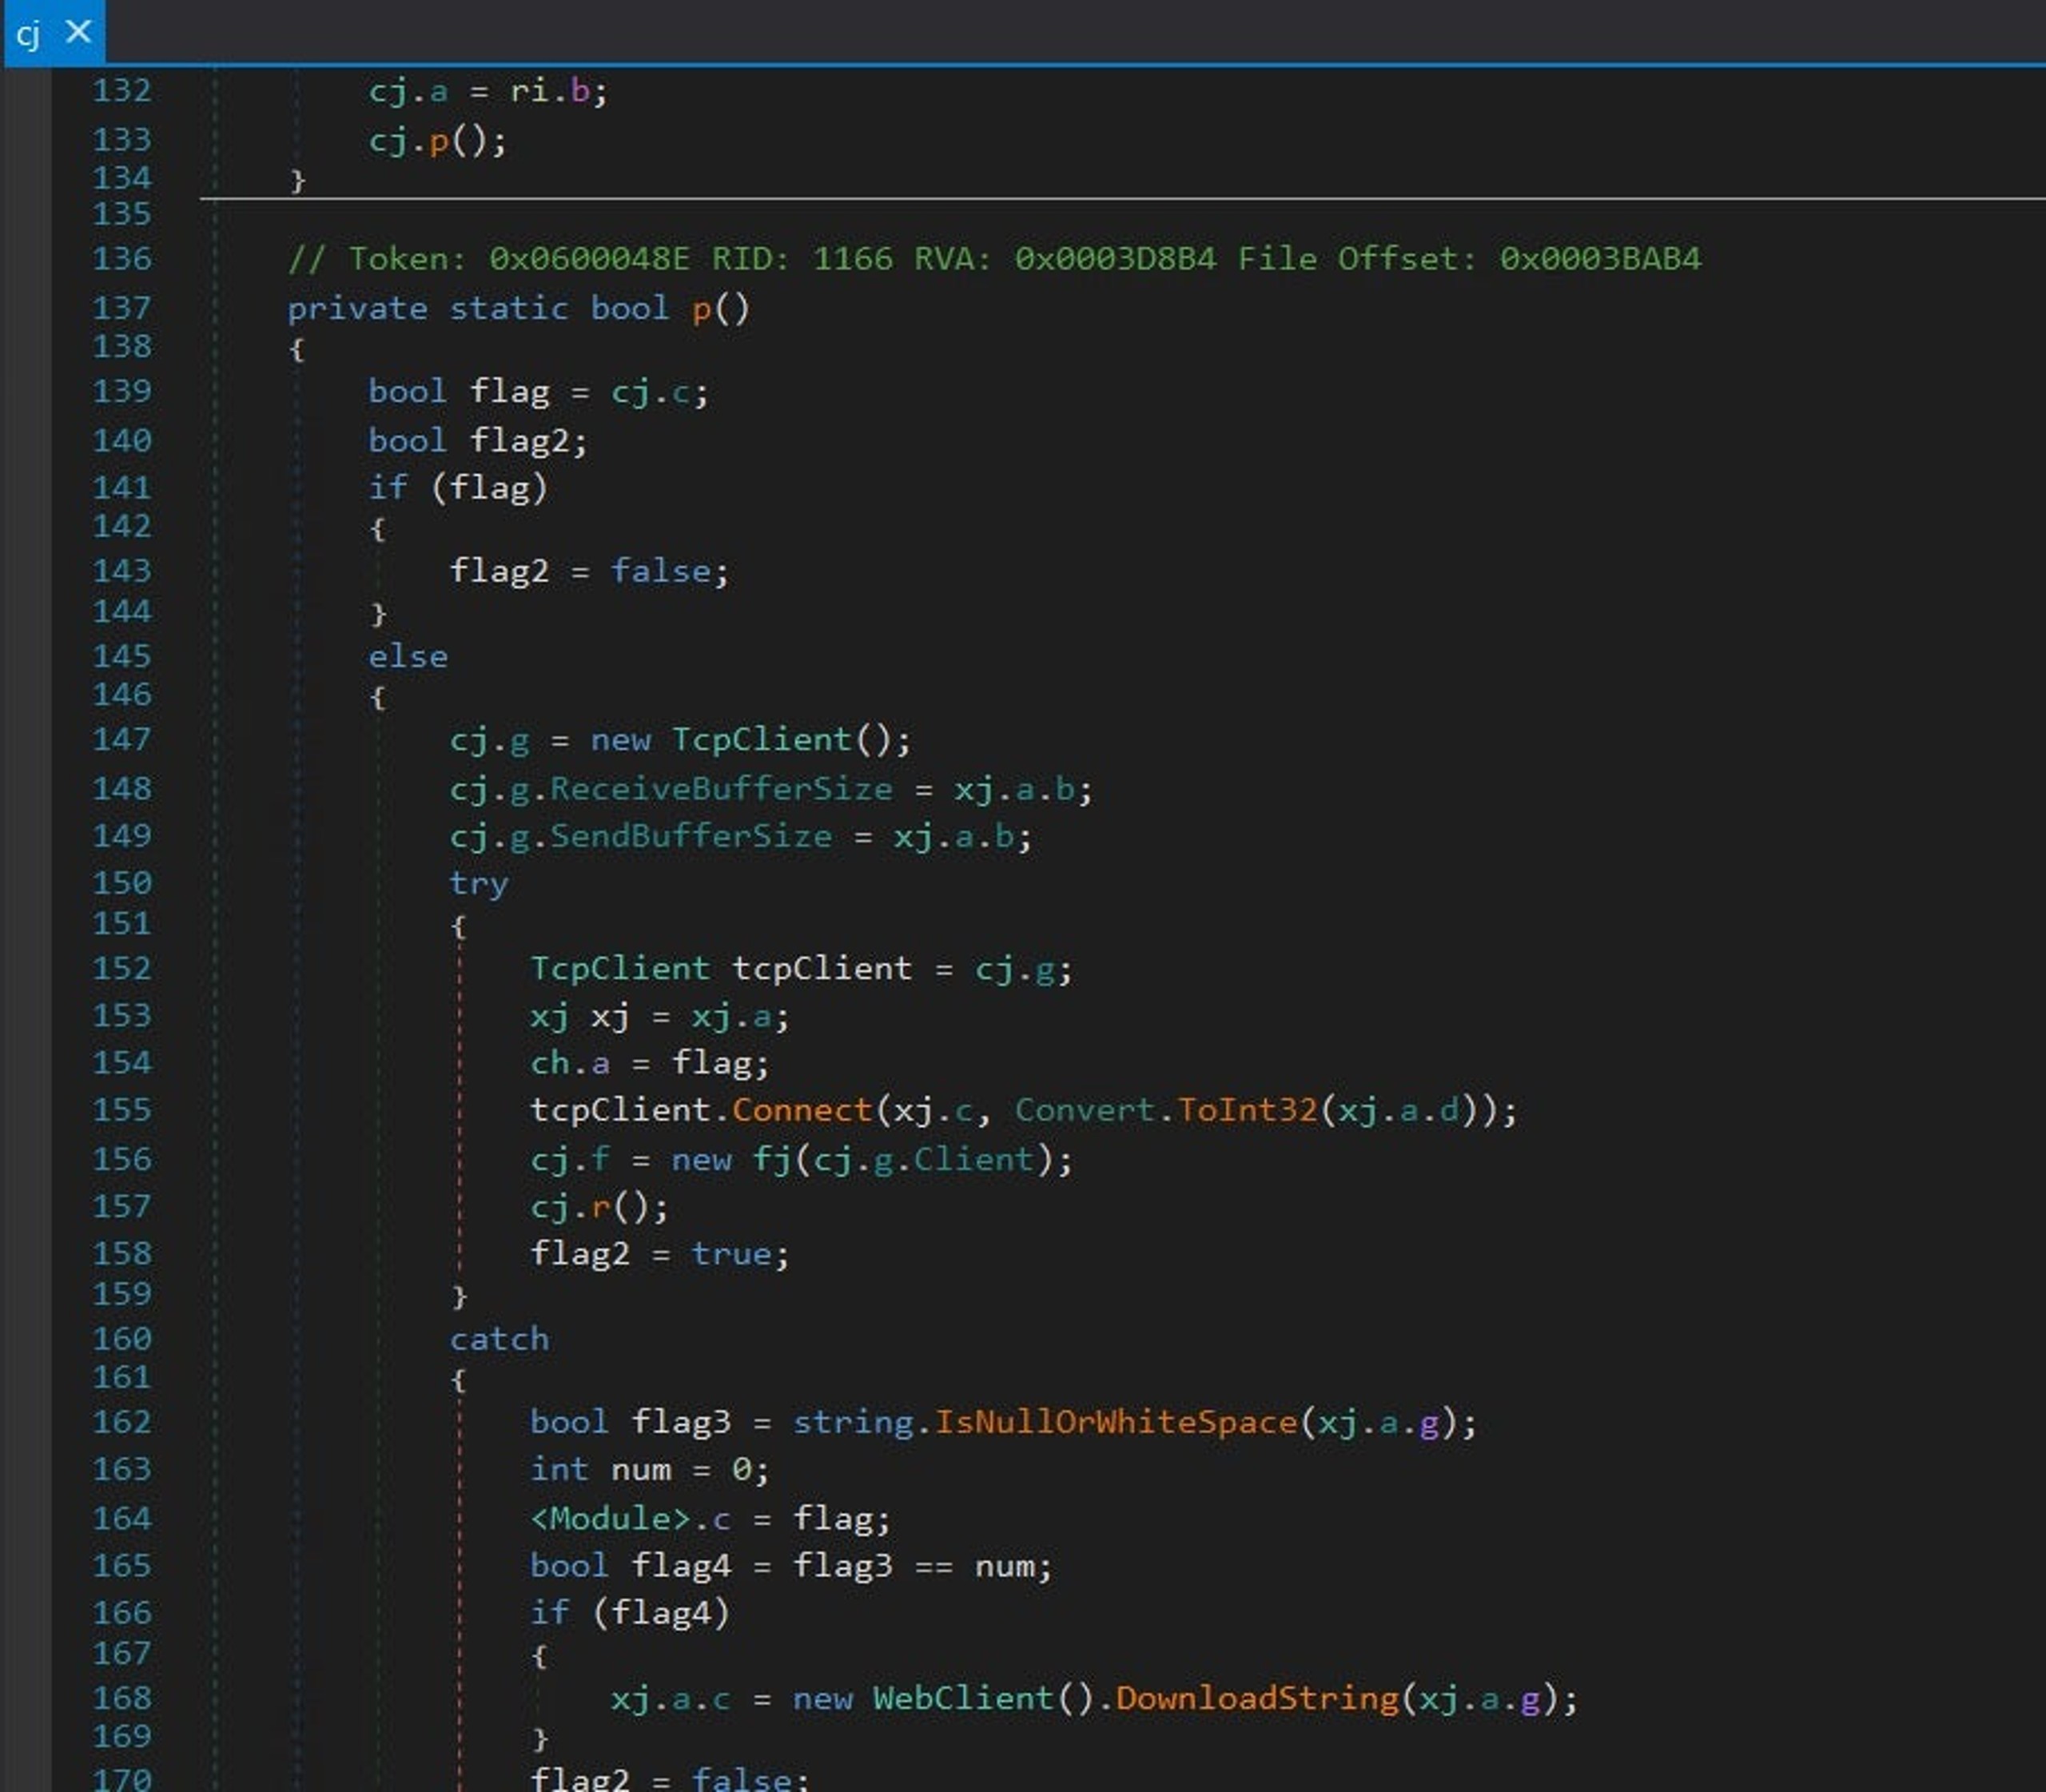Click the IsNullOrWhiteSpace method call

tap(1114, 1421)
